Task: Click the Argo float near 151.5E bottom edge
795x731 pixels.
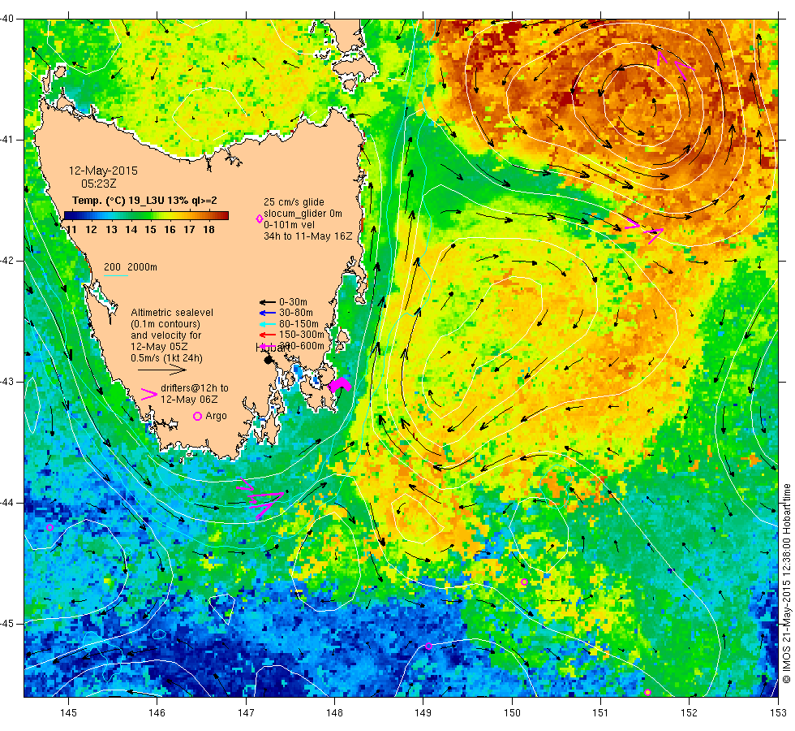Action: pos(647,692)
